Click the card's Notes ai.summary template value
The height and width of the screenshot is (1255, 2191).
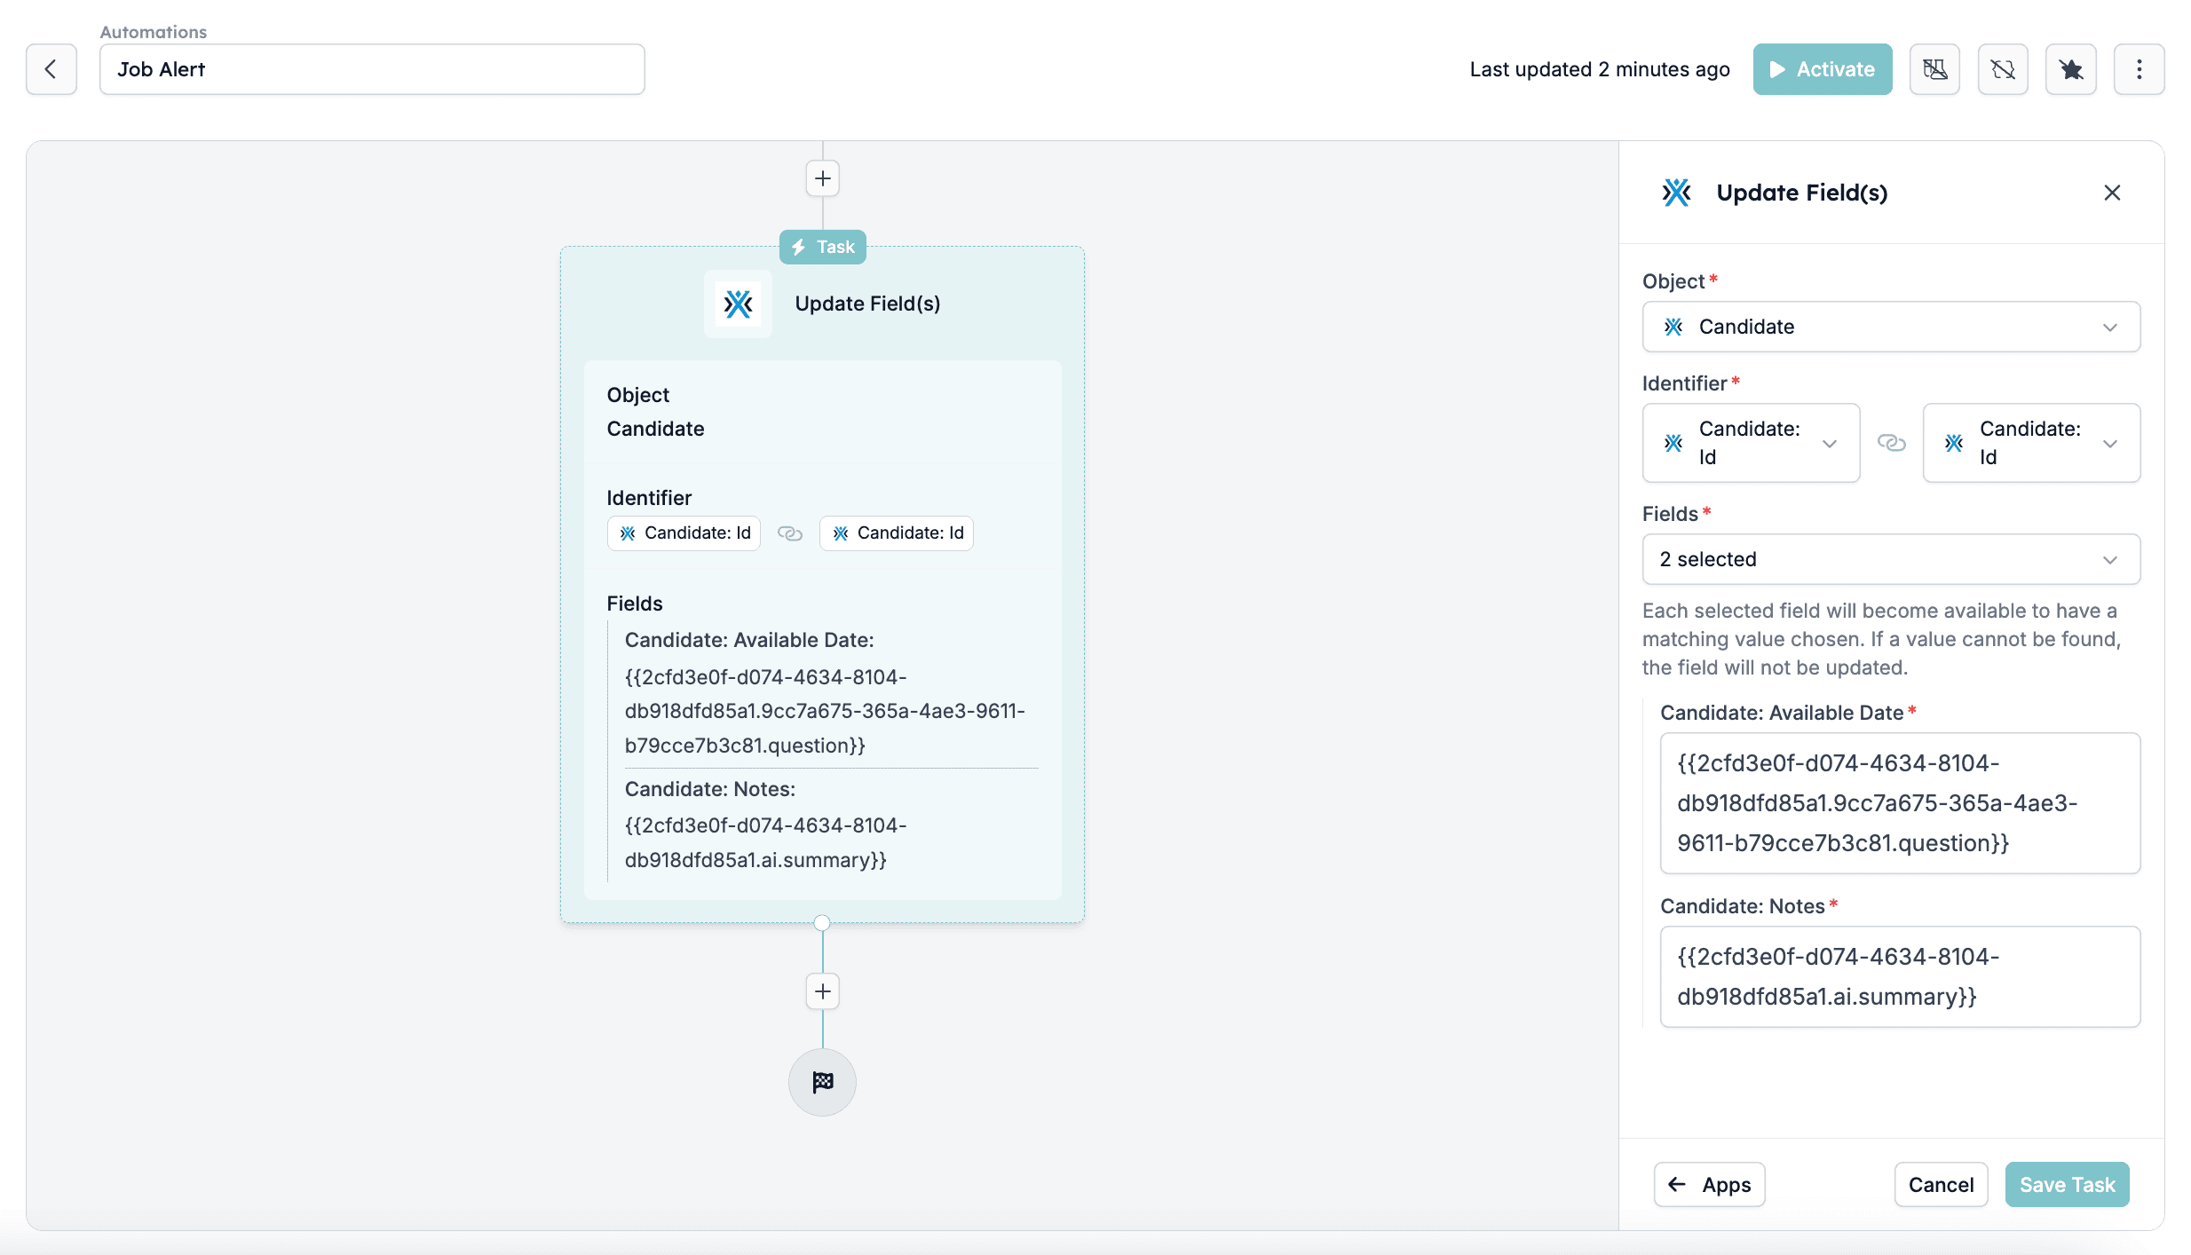pyautogui.click(x=765, y=842)
